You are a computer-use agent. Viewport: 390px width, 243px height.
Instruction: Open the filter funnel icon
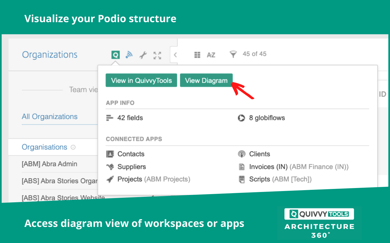click(x=233, y=54)
